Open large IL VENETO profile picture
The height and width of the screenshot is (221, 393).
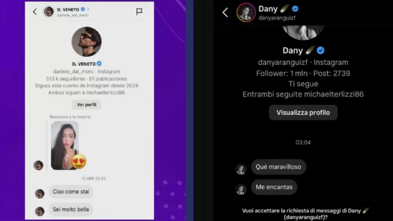86,41
